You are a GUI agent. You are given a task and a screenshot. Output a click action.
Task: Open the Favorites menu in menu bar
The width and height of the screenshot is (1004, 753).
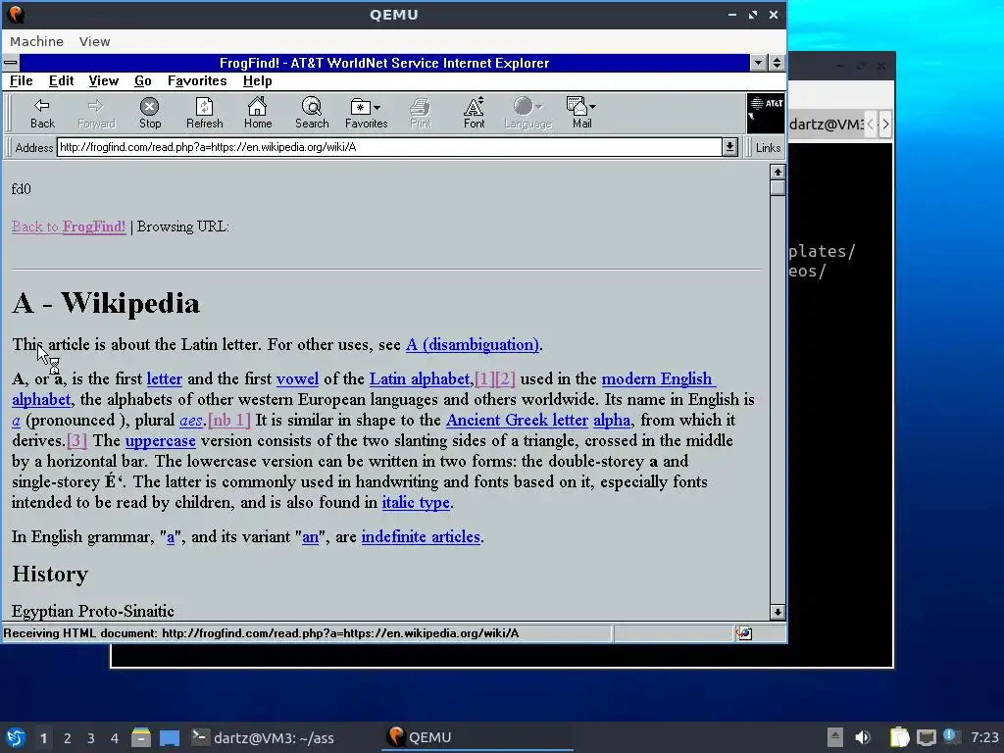[x=197, y=80]
